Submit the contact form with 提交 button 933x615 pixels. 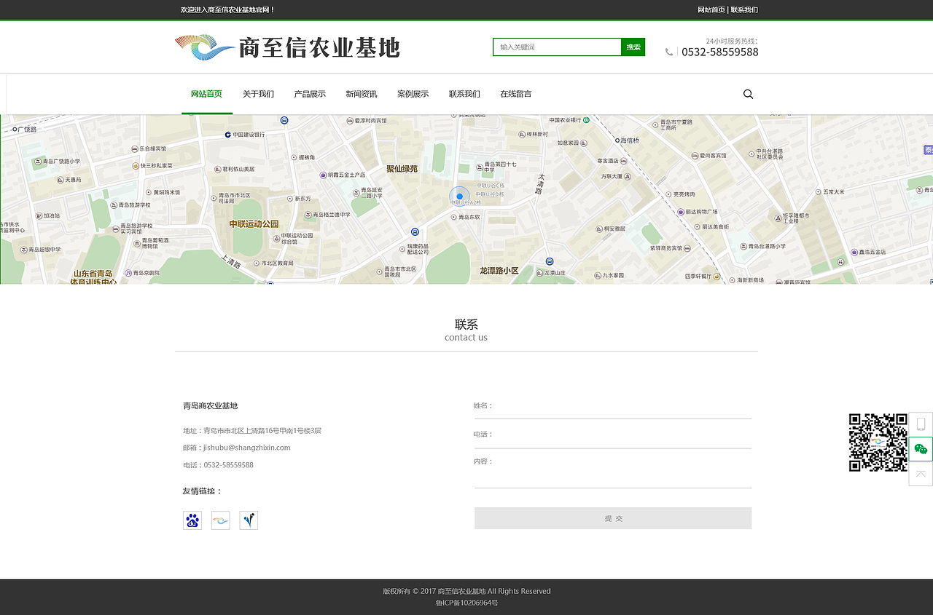coord(612,517)
